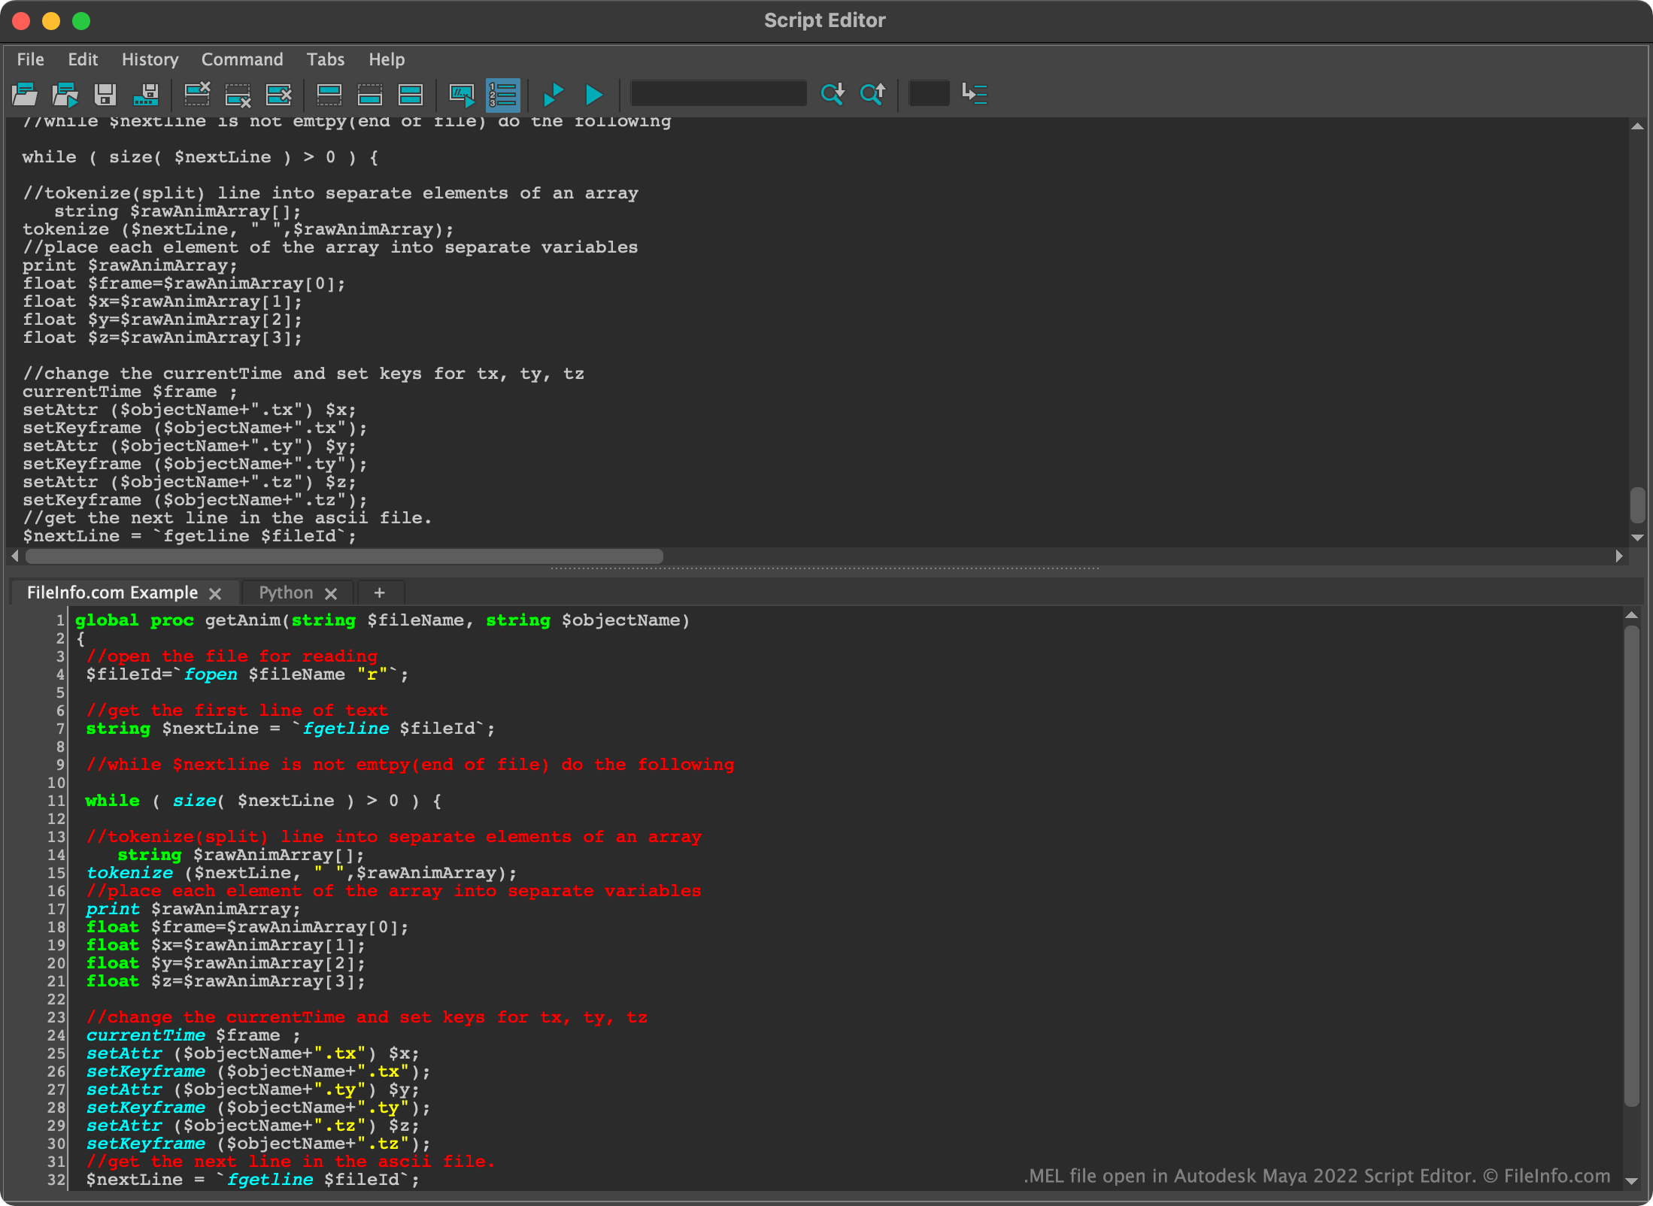Clear the history output pane

pyautogui.click(x=197, y=94)
